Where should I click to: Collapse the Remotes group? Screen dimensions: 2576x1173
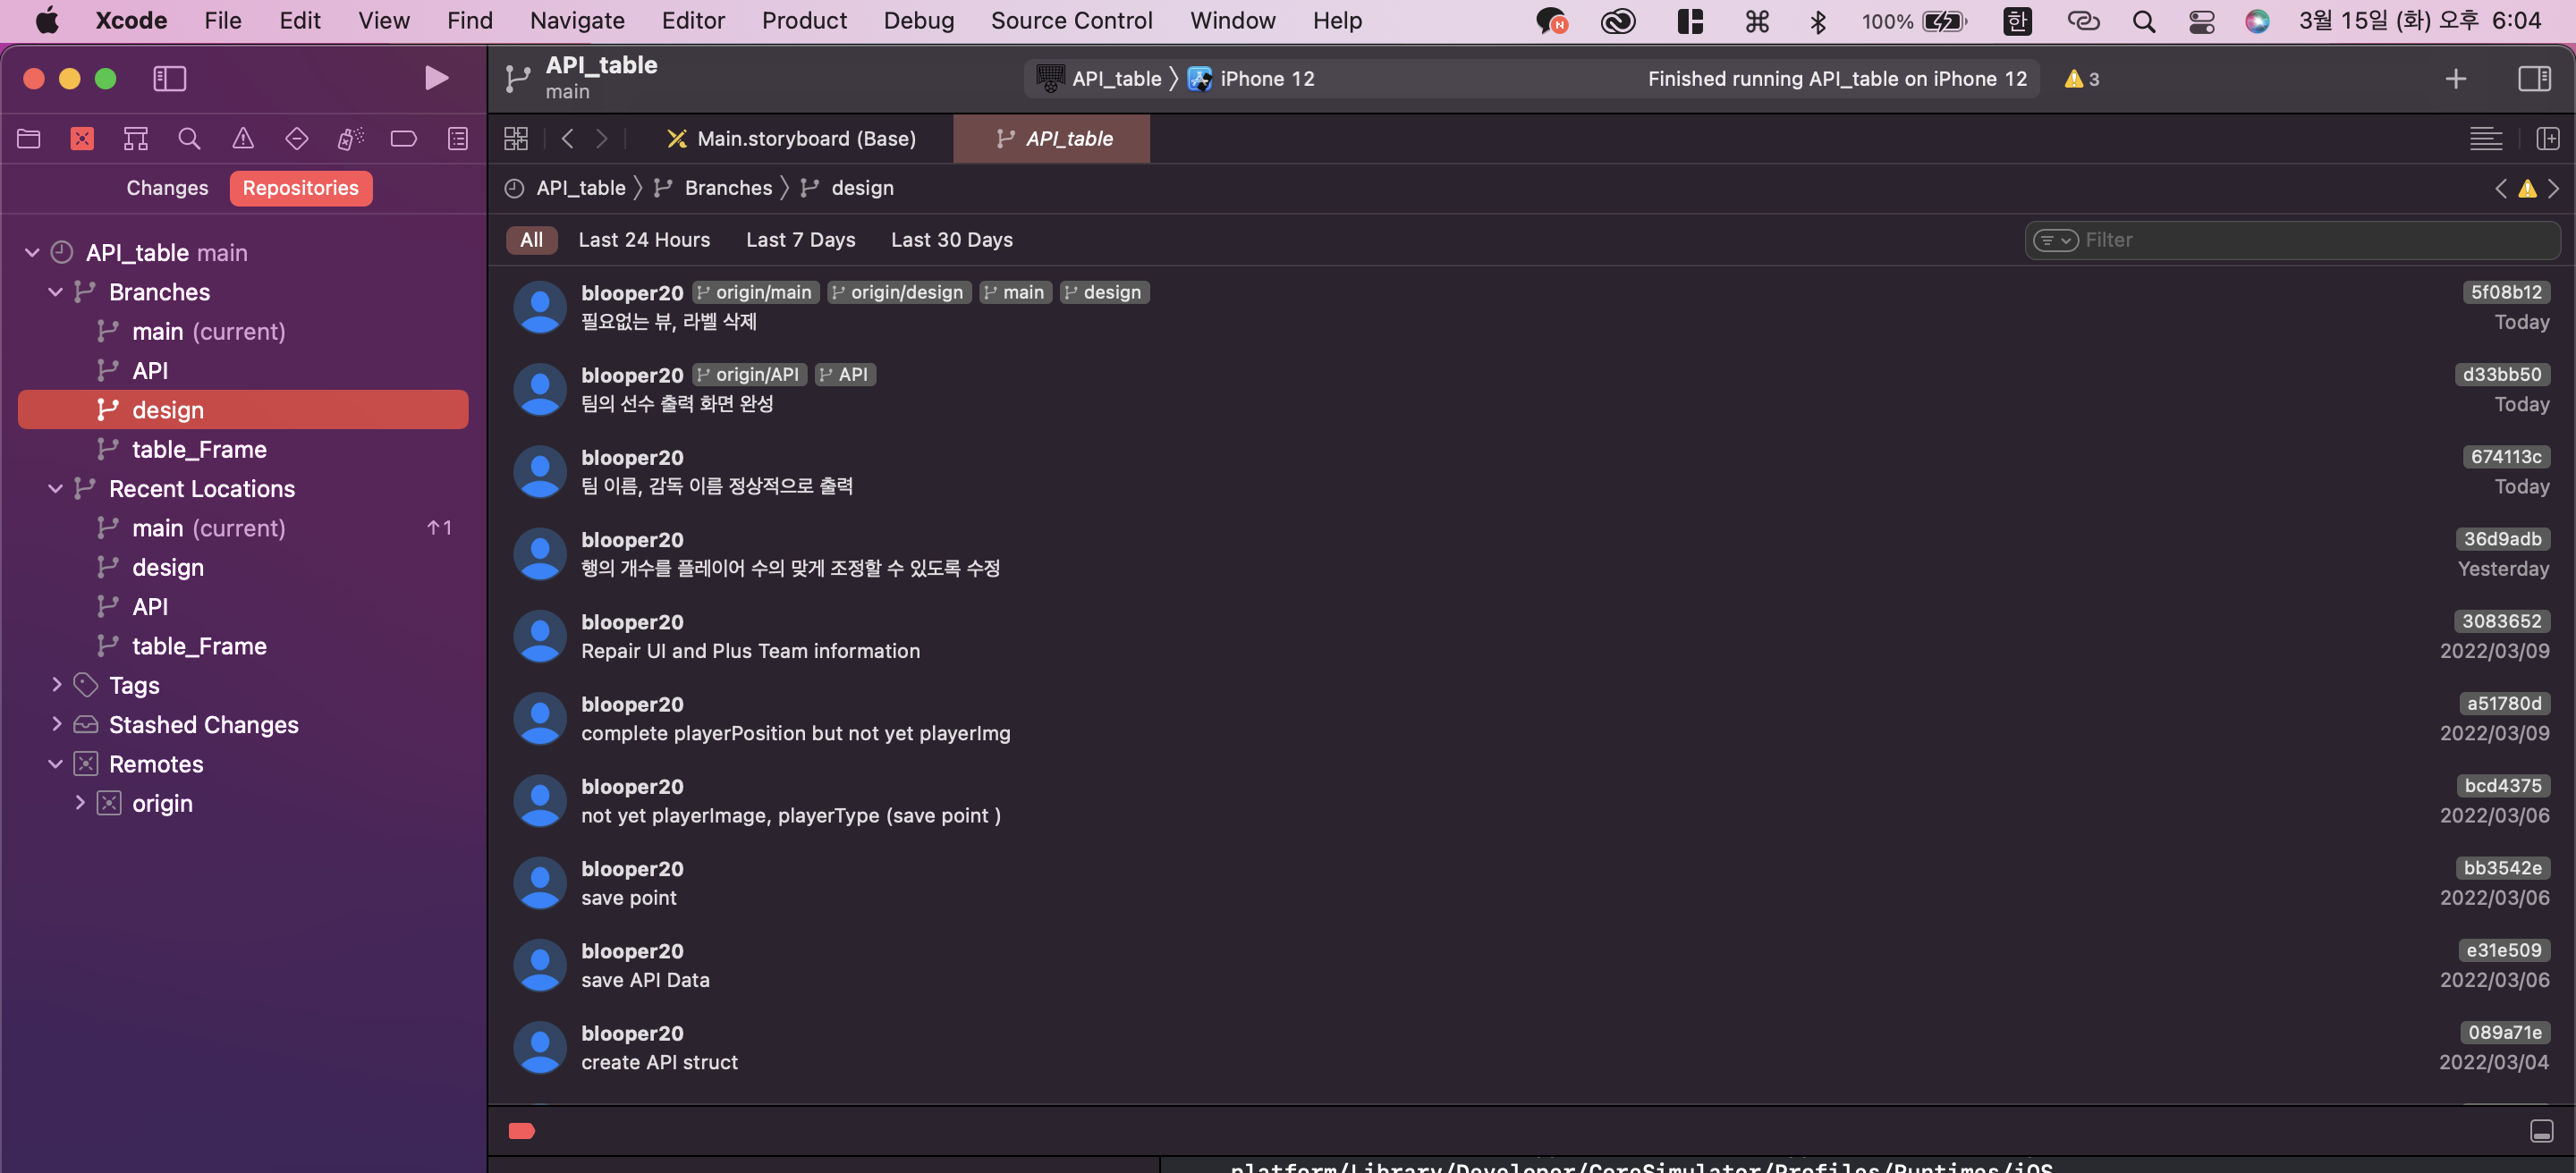(x=56, y=764)
